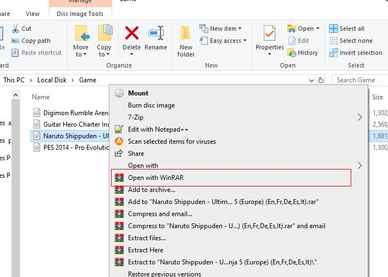Click the Notepad++ icon in context menu
Viewport: 388px width, 277px height.
(x=119, y=129)
